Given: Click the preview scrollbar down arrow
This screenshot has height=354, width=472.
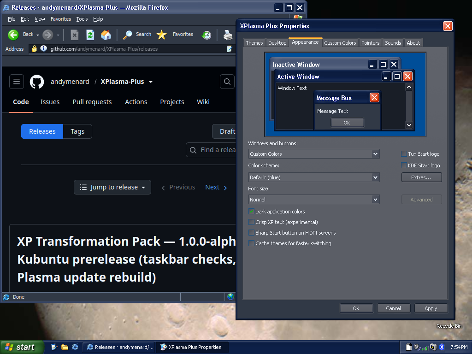Looking at the screenshot, I should pos(409,125).
